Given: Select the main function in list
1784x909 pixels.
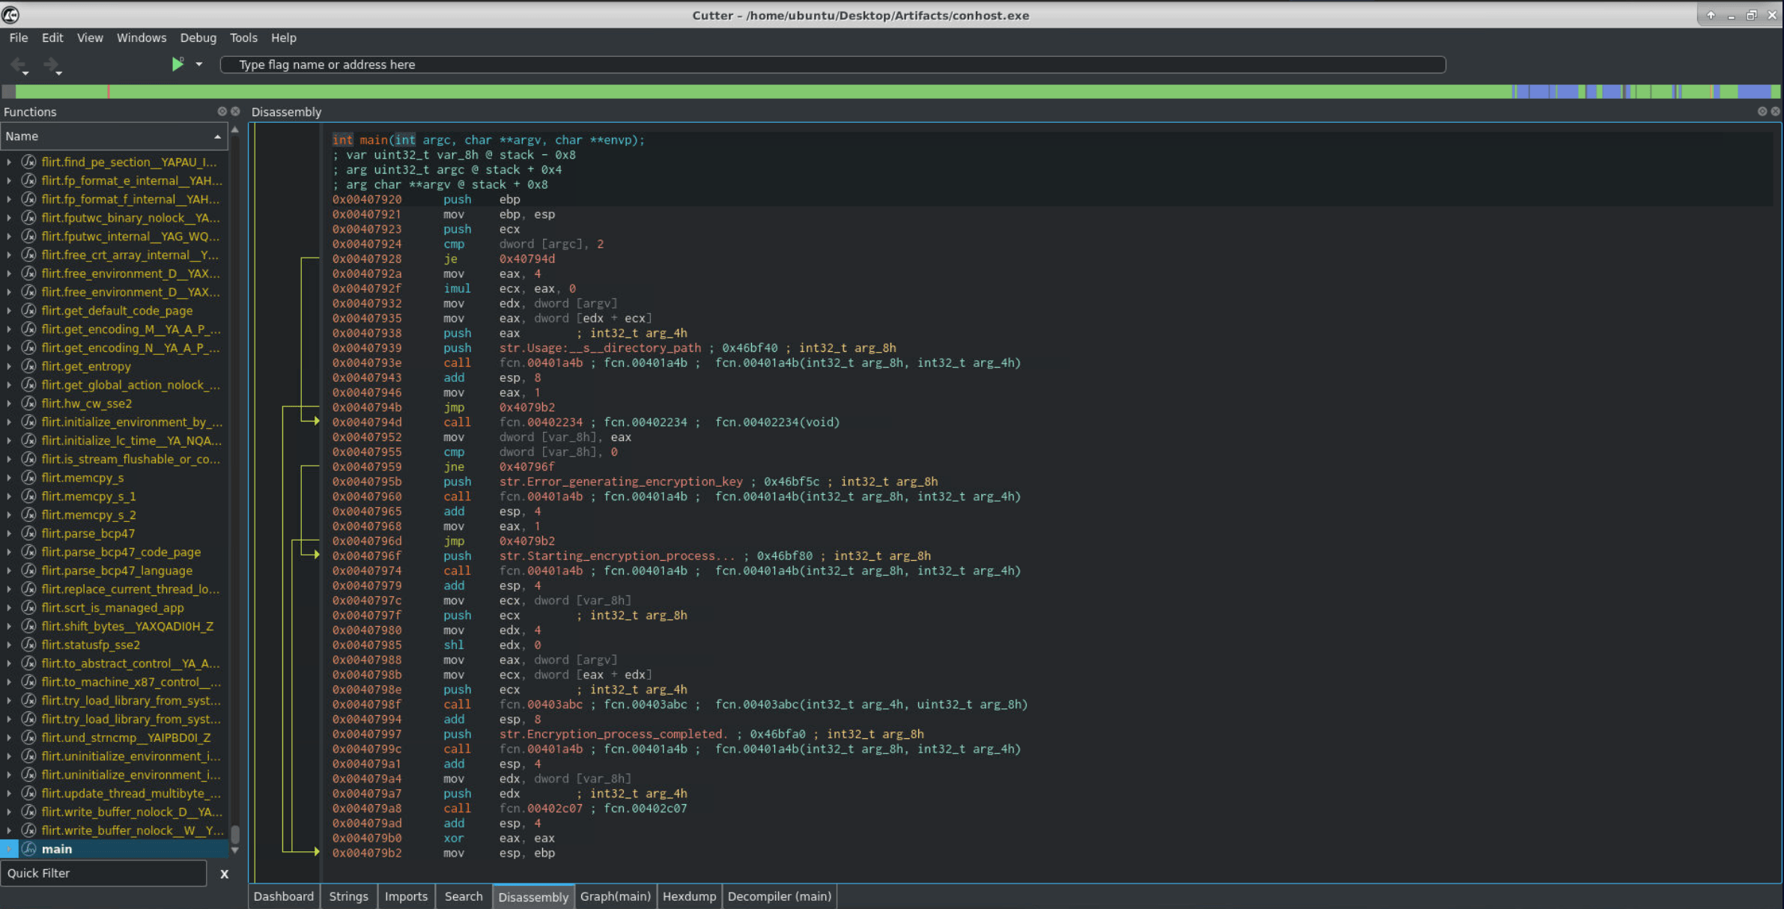Looking at the screenshot, I should 57,848.
